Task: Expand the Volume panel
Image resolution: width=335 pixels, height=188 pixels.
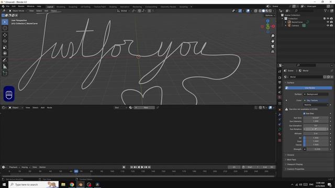Action: click(291, 155)
